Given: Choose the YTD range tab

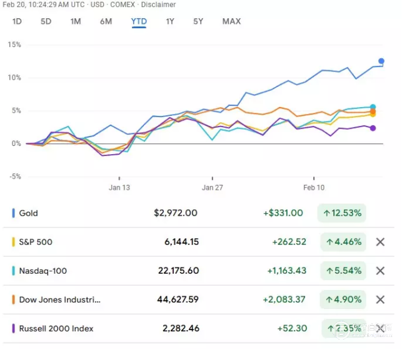Looking at the screenshot, I should pos(139,21).
